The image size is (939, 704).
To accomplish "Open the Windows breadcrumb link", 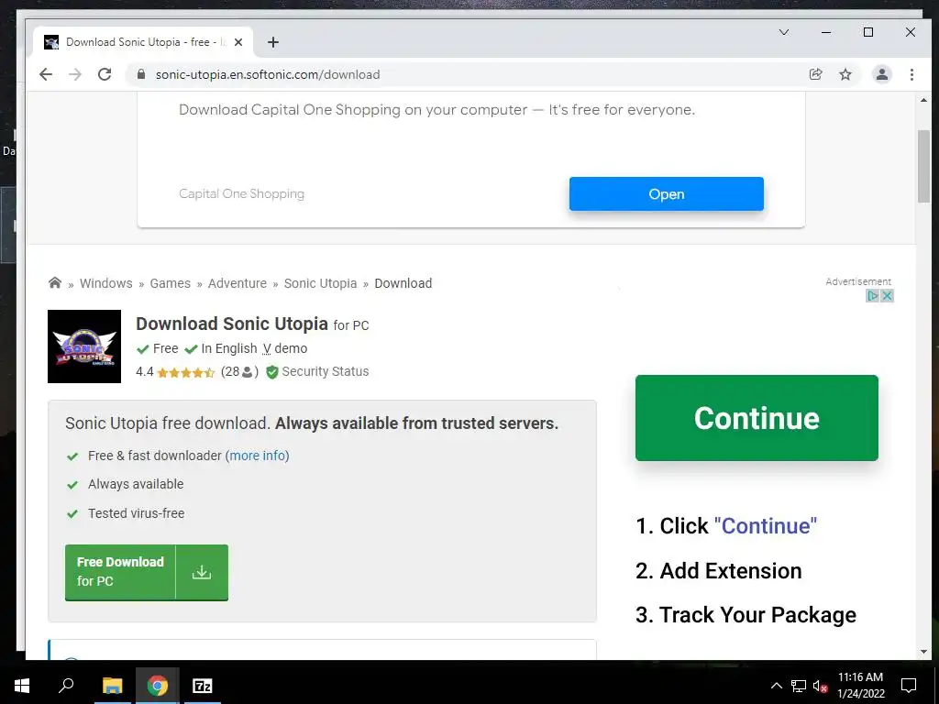I will point(106,283).
